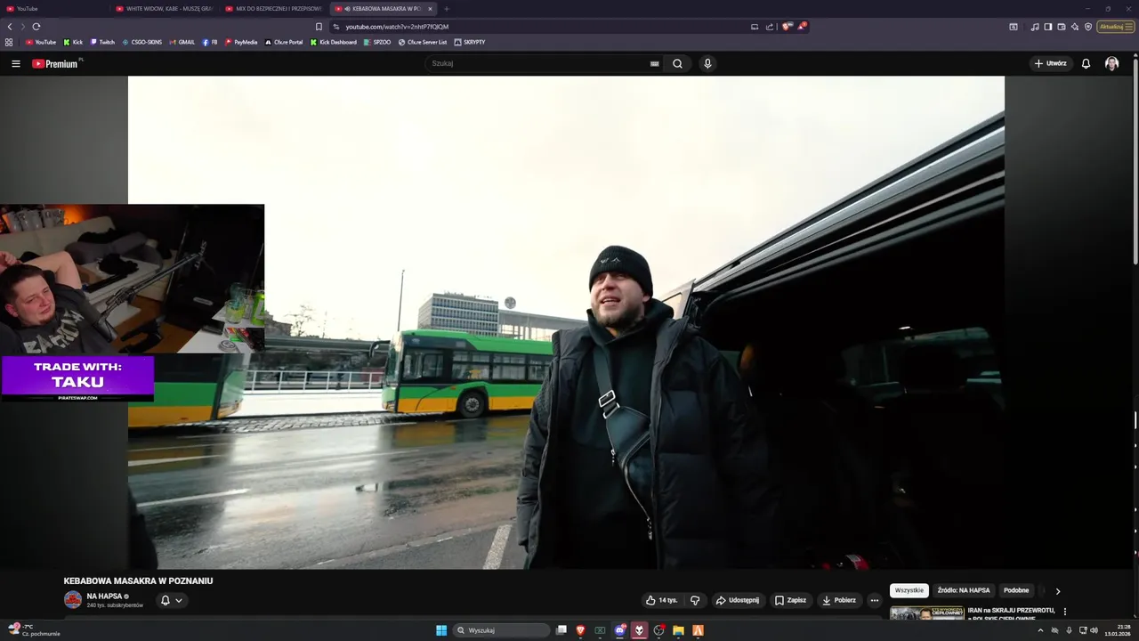The width and height of the screenshot is (1139, 641).
Task: Open SKRYPTY bookmark folder
Action: 470,42
